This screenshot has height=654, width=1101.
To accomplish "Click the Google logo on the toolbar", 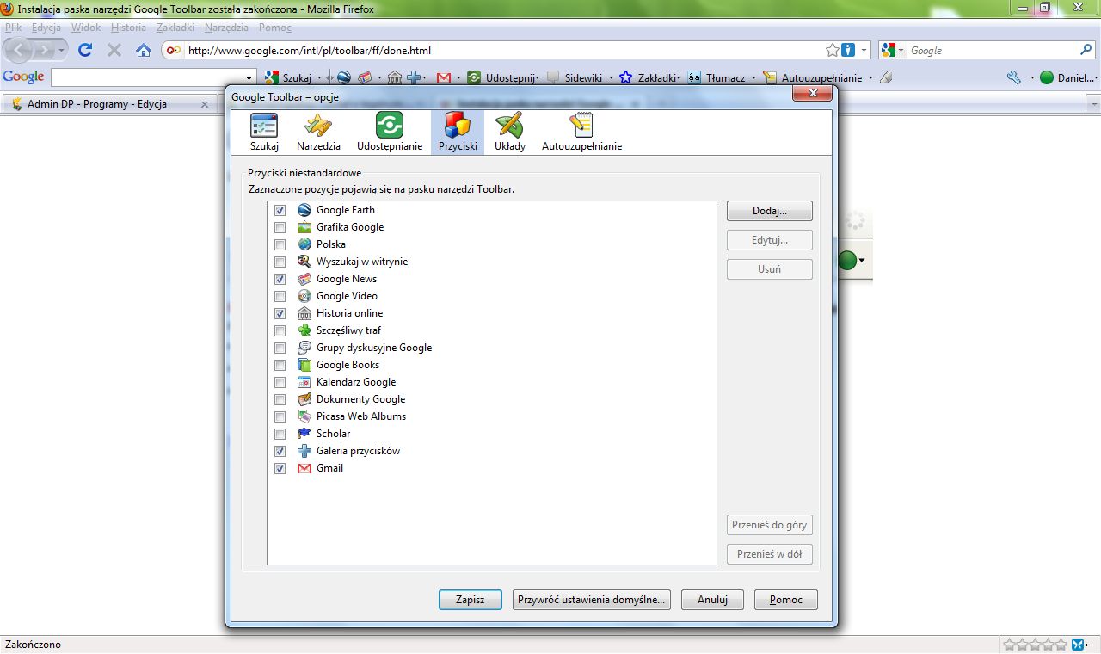I will tap(23, 77).
